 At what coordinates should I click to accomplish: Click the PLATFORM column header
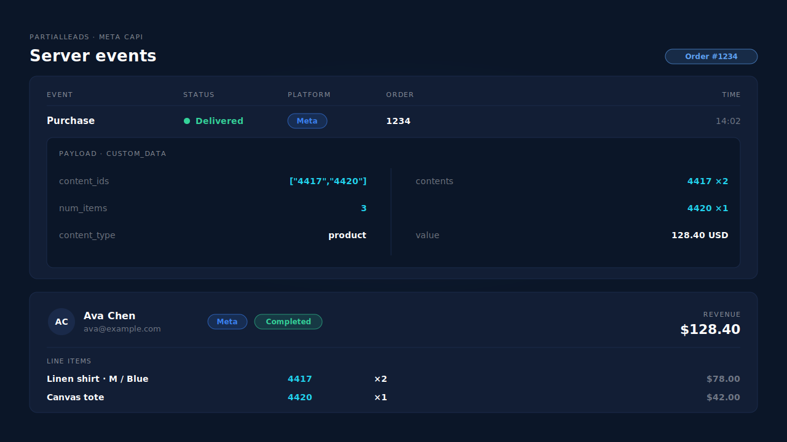(x=309, y=95)
